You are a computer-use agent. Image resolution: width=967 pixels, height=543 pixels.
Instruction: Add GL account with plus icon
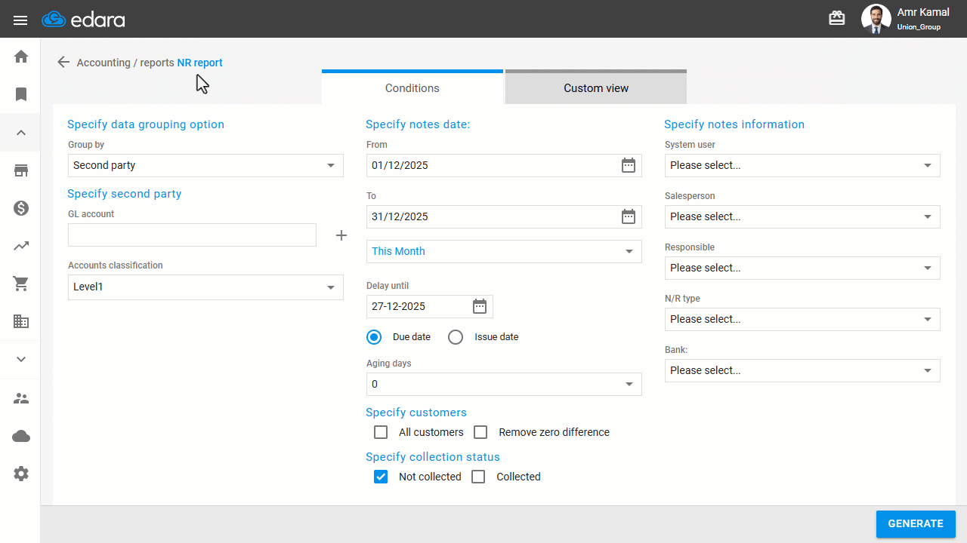(x=341, y=236)
